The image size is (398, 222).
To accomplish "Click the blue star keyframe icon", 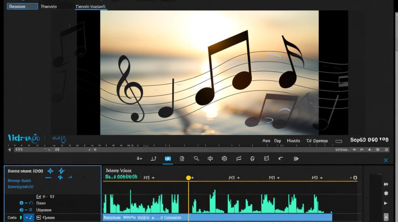I will [50, 171].
